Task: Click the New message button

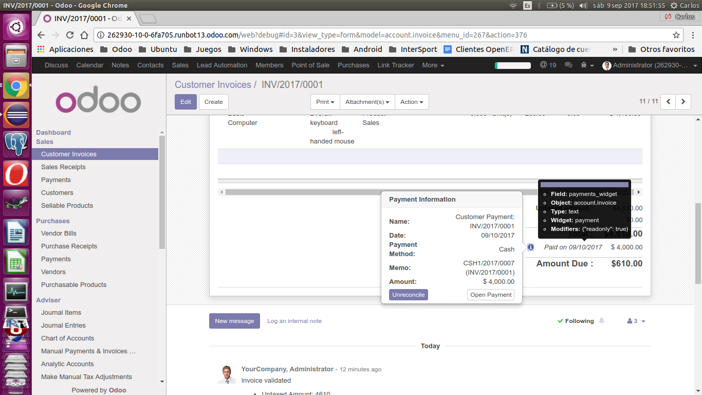Action: coord(234,321)
